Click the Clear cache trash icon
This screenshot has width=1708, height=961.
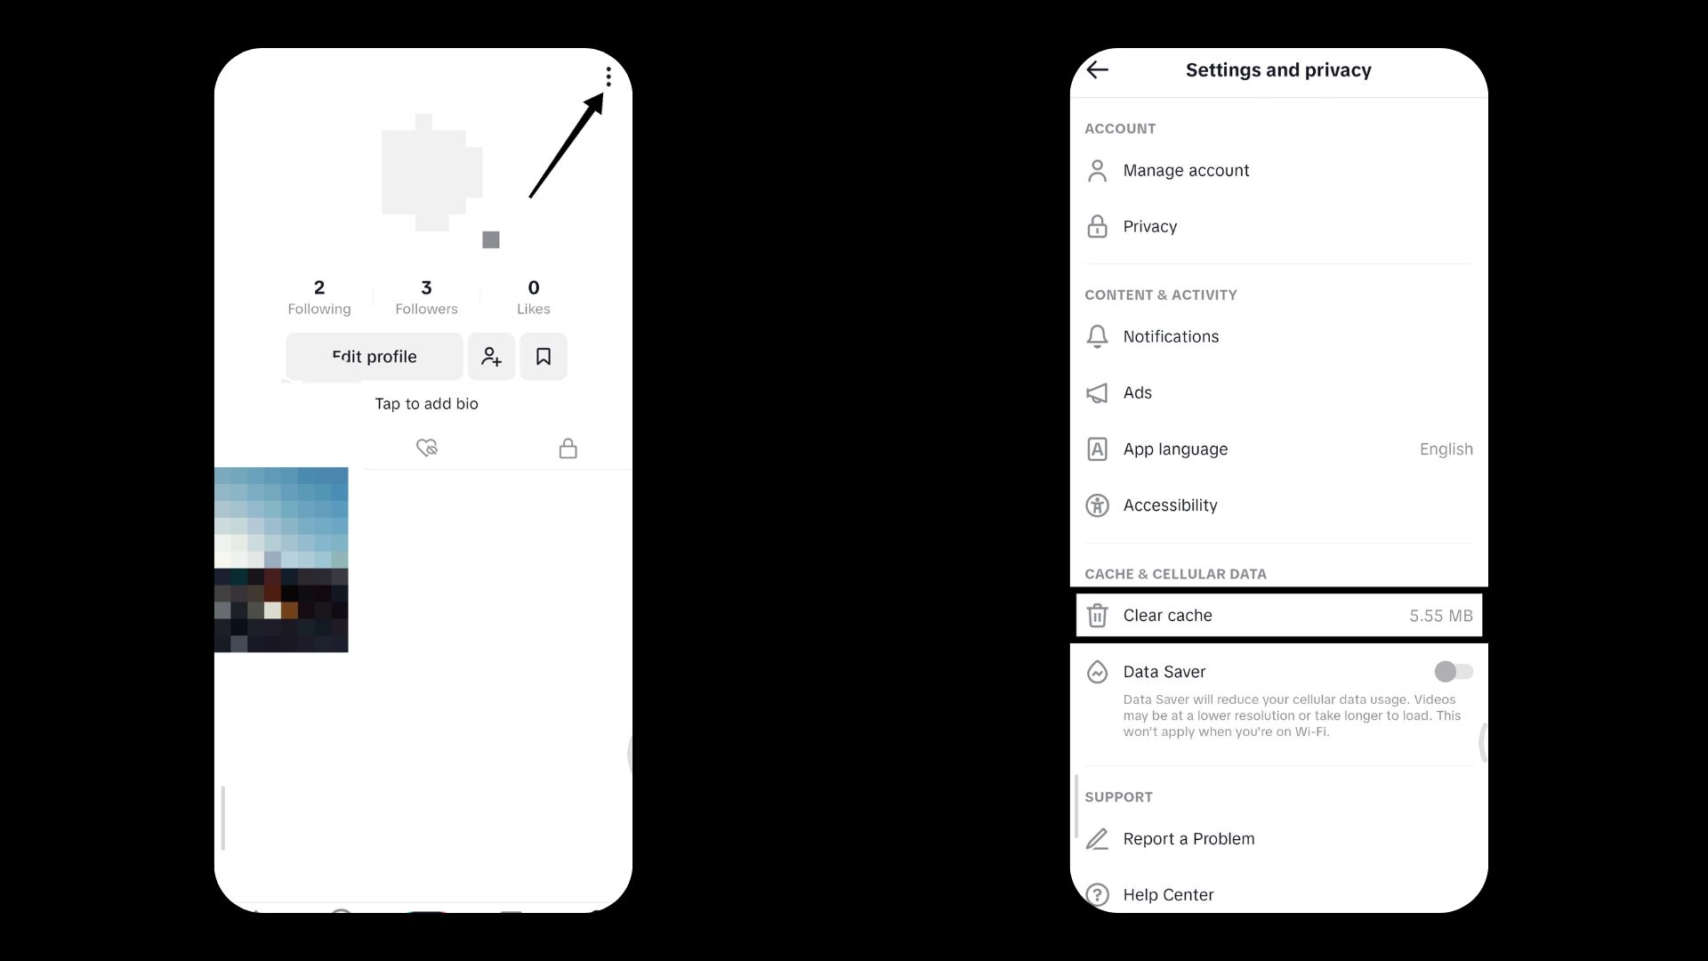tap(1097, 615)
